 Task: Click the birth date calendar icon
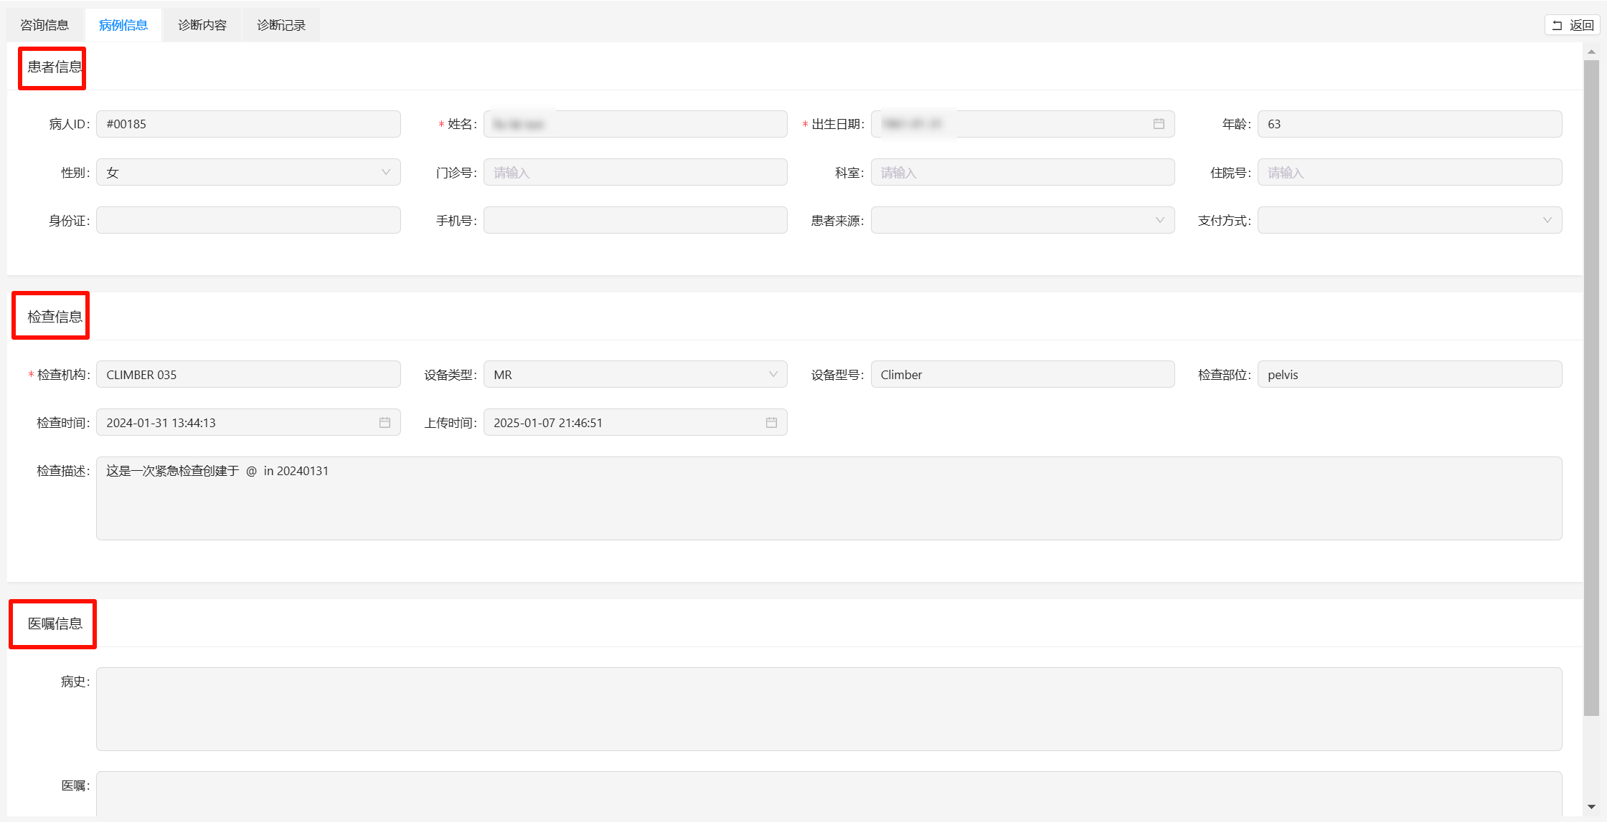click(x=1158, y=124)
